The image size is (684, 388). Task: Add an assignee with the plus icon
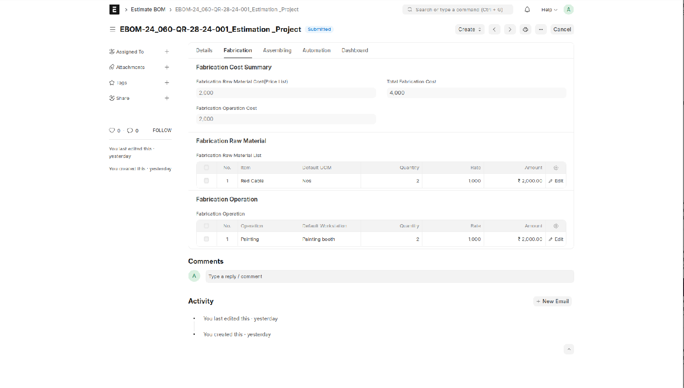click(x=167, y=52)
